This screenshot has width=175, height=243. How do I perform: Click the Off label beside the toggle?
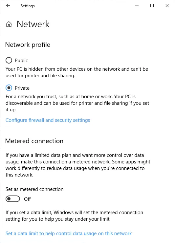(x=27, y=199)
